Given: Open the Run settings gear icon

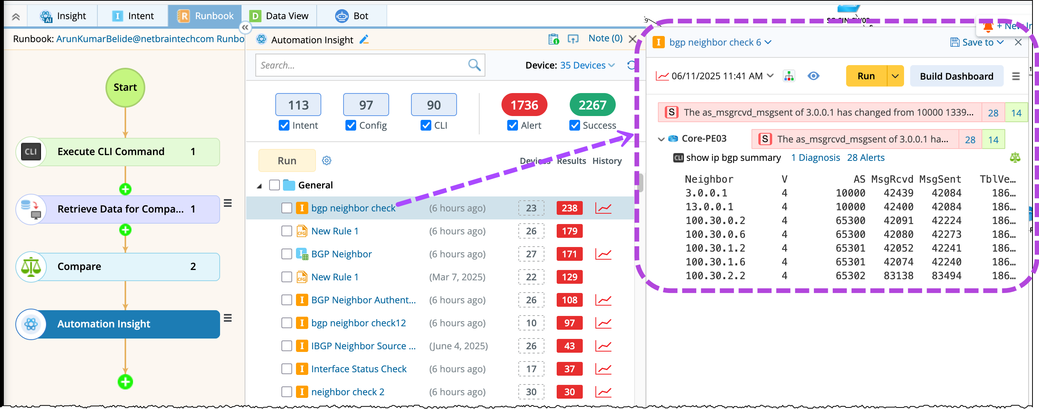Looking at the screenshot, I should click(326, 161).
